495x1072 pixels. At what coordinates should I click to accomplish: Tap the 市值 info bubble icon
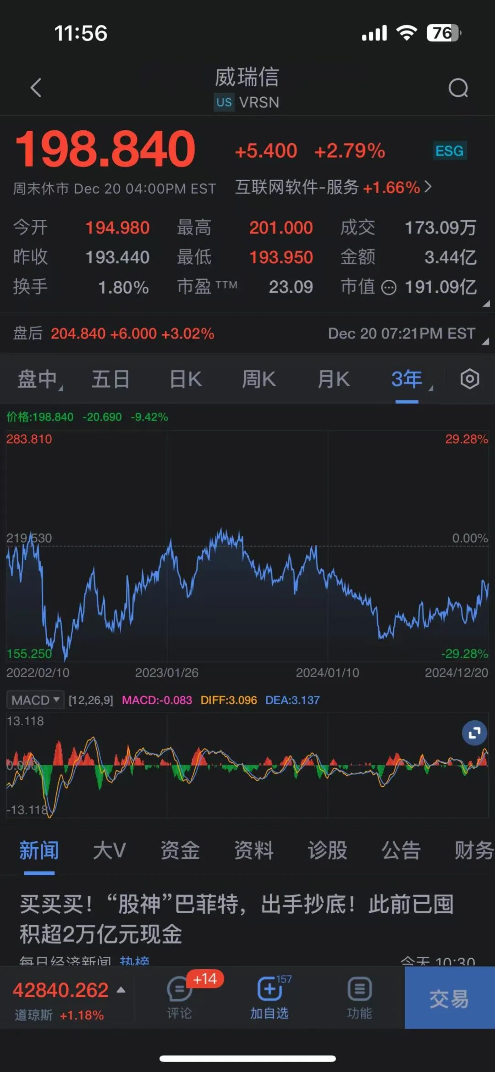(389, 288)
